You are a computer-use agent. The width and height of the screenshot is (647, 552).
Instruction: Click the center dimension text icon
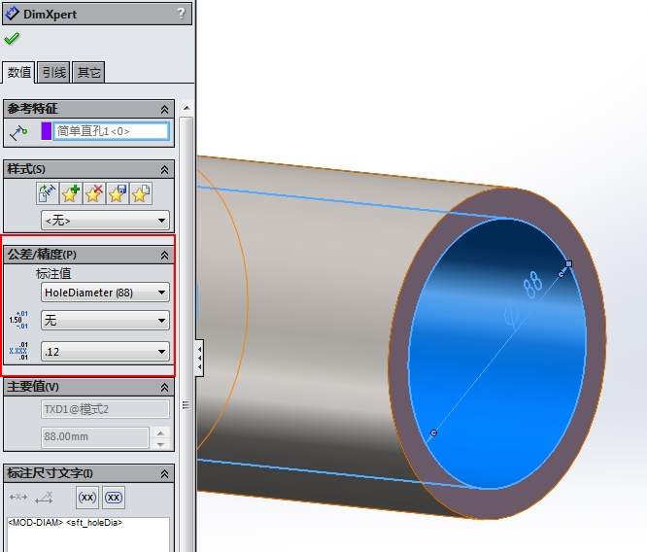(18, 497)
